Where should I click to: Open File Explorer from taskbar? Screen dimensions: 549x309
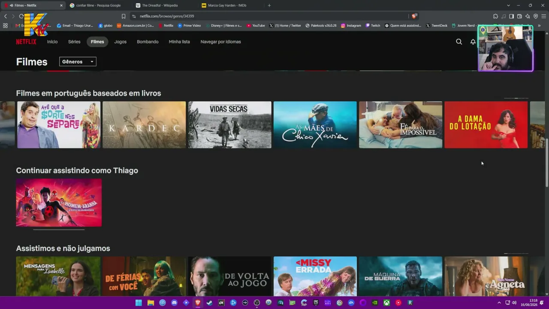151,303
